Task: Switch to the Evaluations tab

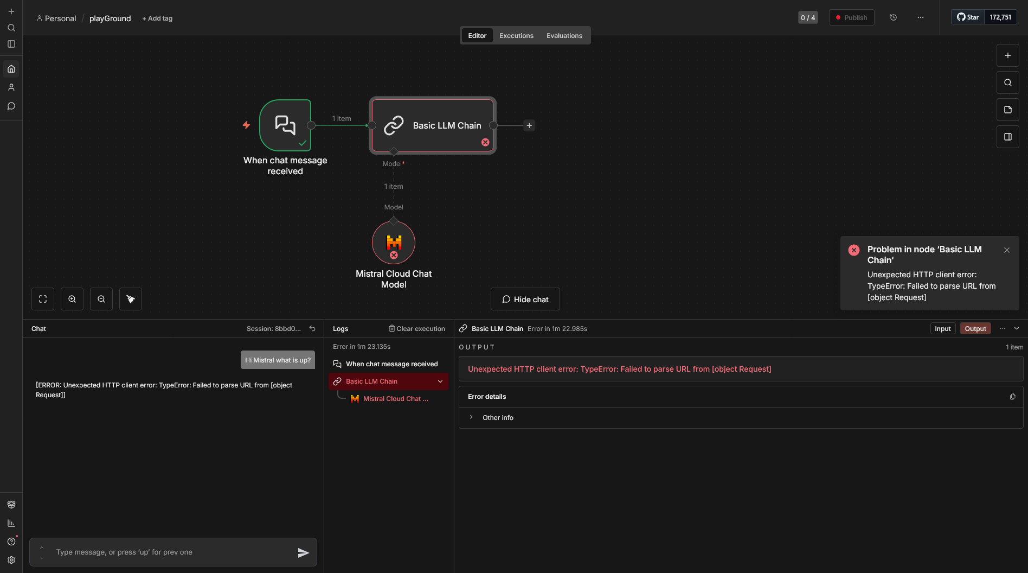Action: coord(564,36)
